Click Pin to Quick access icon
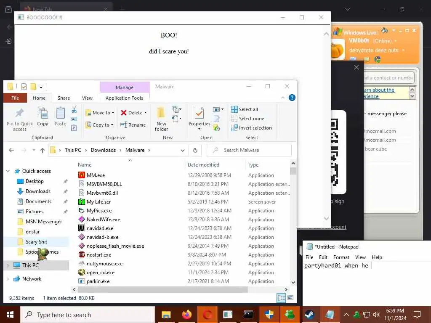 [19, 113]
